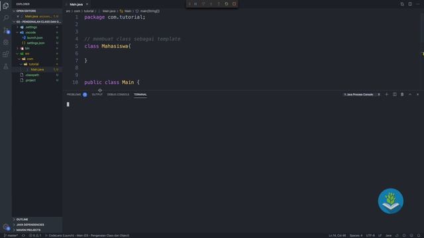
Task: Open the editor more actions menu
Action: pos(418,4)
